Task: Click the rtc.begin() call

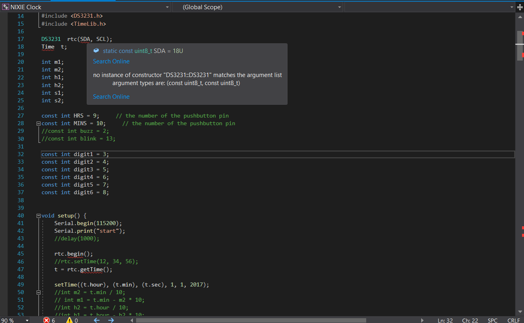Action: click(74, 254)
